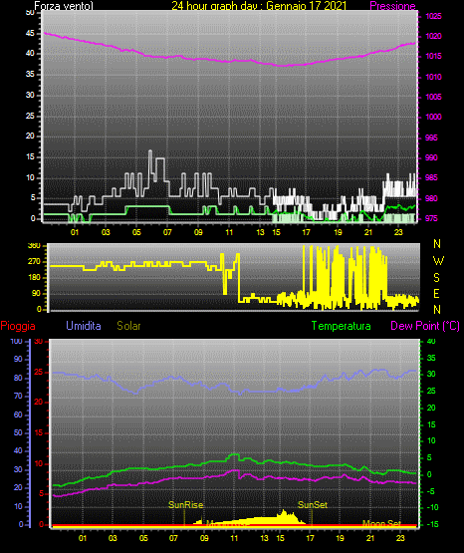Click the '24 hour graph day : Gennaio 17 2021' title
Image resolution: width=464 pixels, height=553 pixels.
pos(259,6)
